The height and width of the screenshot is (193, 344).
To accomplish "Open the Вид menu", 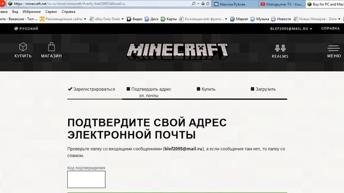I will [x=15, y=12].
